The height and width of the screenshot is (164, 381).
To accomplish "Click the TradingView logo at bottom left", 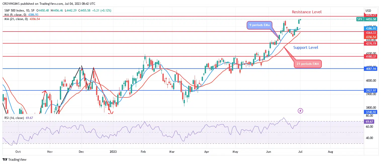I will pyautogui.click(x=14, y=159).
